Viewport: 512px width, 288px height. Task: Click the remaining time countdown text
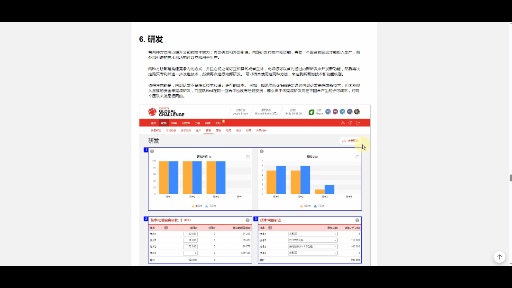(293, 114)
